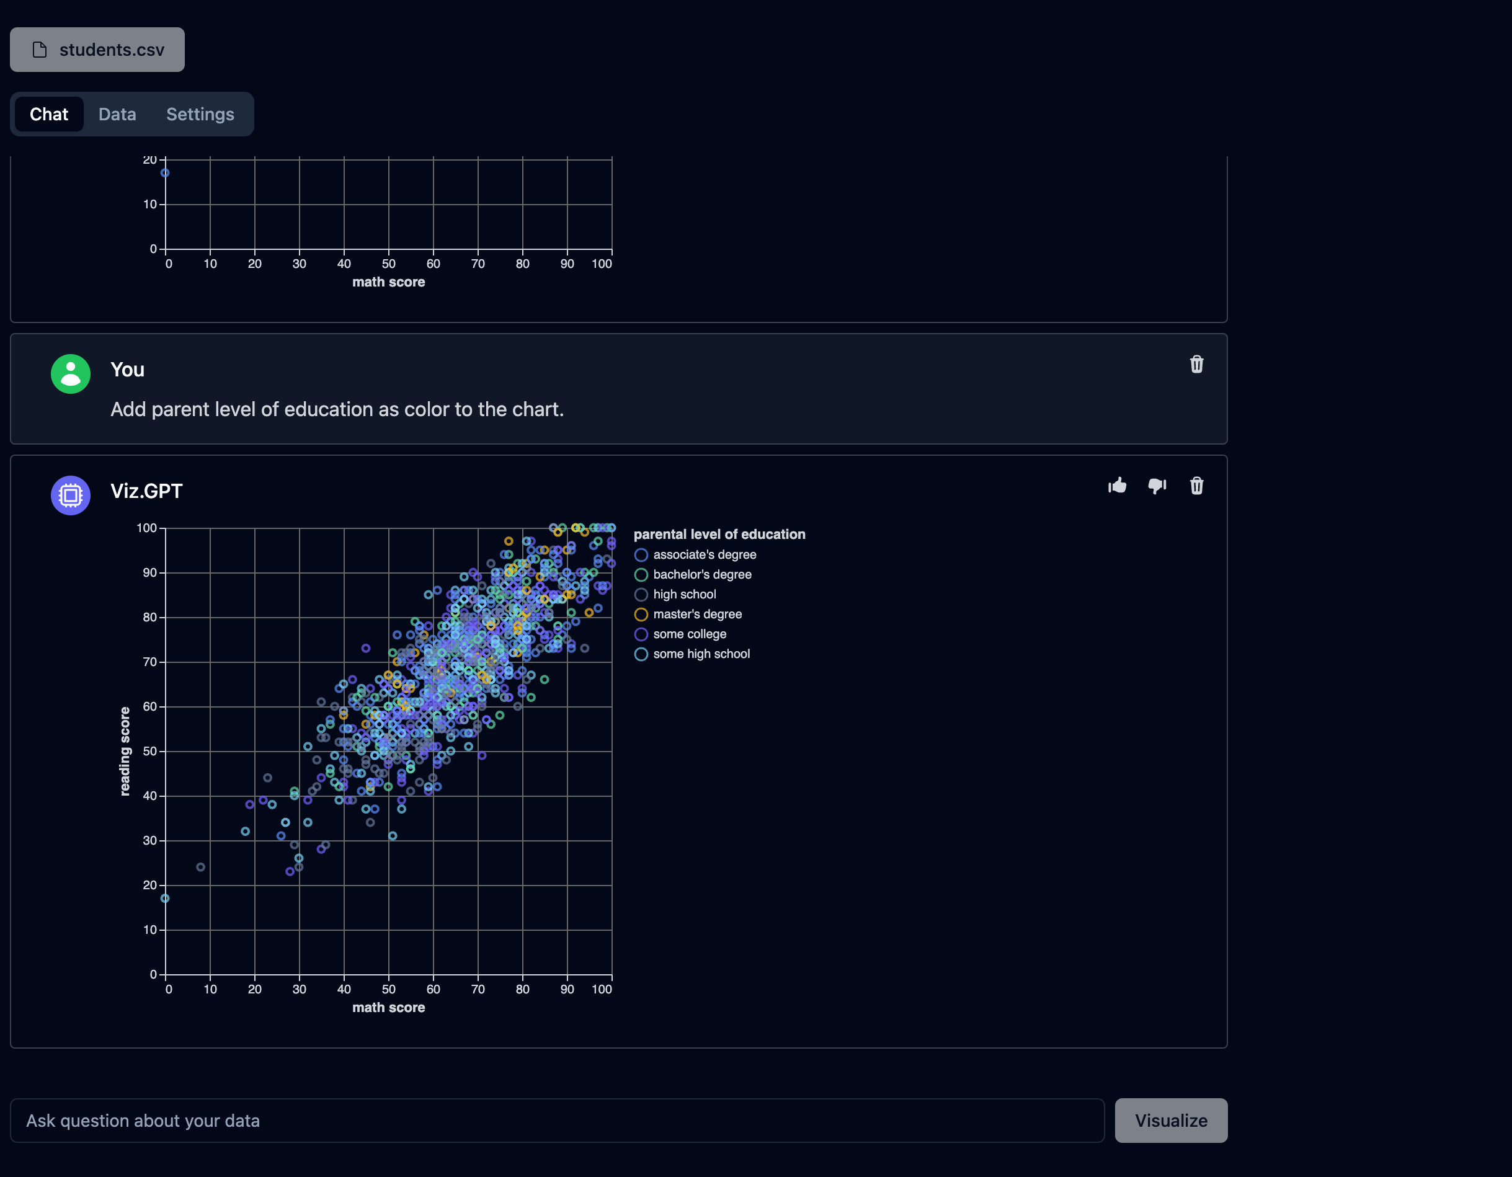Image resolution: width=1512 pixels, height=1177 pixels.
Task: Toggle associate's degree legend radio button
Action: 641,555
